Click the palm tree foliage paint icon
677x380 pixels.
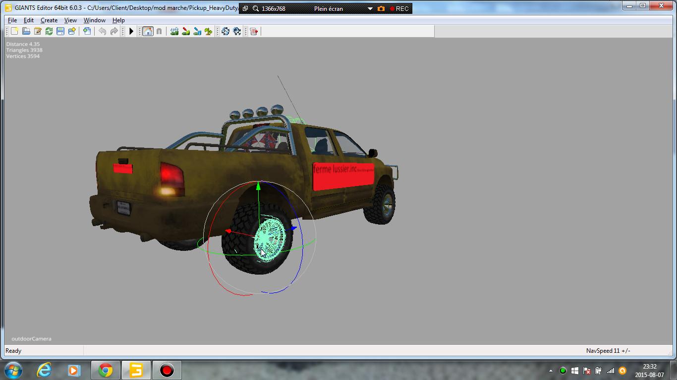tap(209, 31)
